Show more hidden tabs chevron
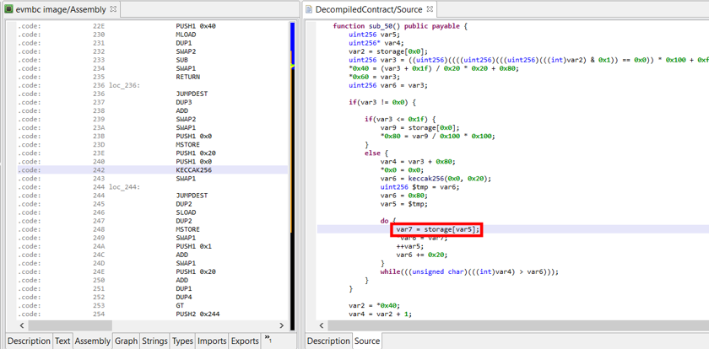This screenshot has height=349, width=709. pyautogui.click(x=268, y=339)
